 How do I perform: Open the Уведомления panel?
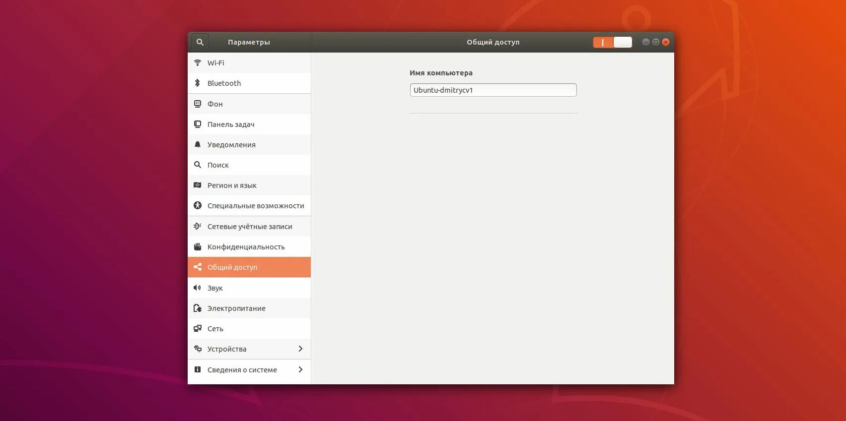249,145
